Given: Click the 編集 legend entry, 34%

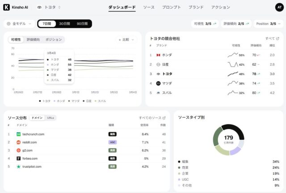Looking at the screenshot, I should pyautogui.click(x=228, y=162).
